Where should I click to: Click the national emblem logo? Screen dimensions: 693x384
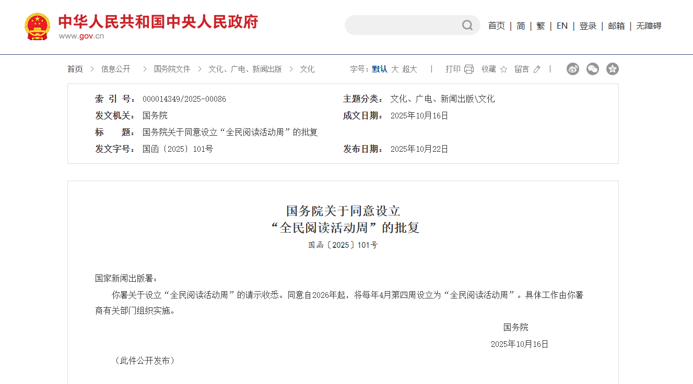(38, 26)
